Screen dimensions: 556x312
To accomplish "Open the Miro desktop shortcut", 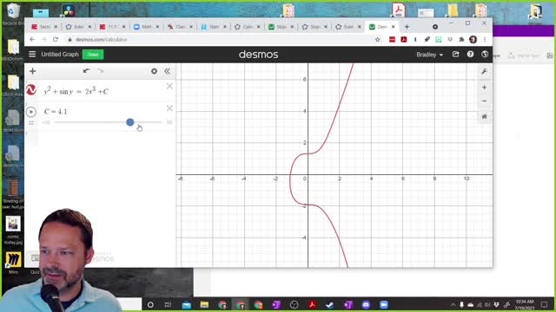I will tap(13, 263).
